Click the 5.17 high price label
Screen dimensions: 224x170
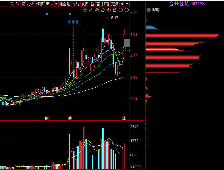[x=115, y=18]
